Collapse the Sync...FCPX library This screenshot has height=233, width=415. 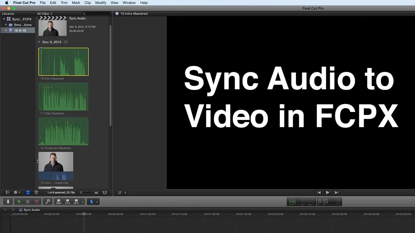[x=4, y=19]
